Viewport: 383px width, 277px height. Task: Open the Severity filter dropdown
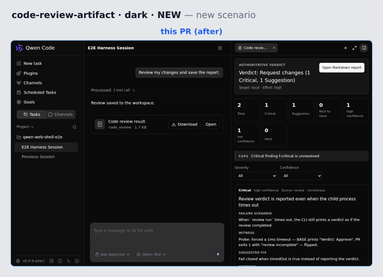tap(256, 176)
